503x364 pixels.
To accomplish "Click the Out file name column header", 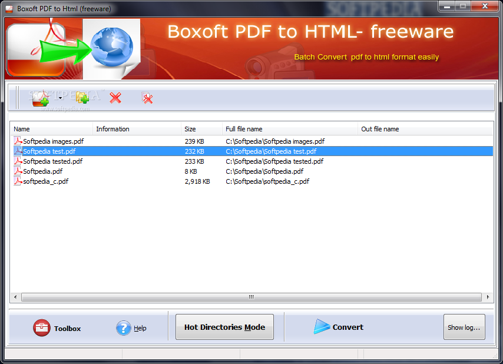I will pos(425,129).
